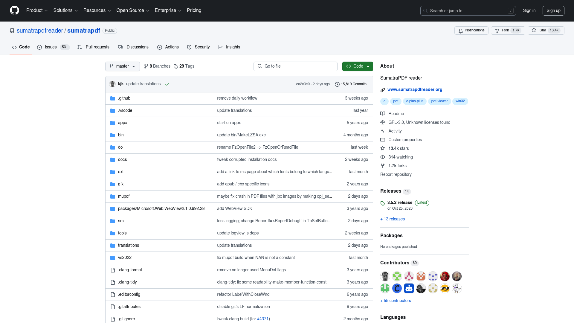
Task: Click the Fork icon showing 1.7k
Action: tap(508, 31)
